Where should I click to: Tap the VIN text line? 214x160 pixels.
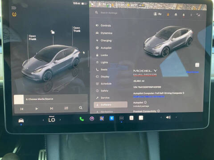pos(147,87)
